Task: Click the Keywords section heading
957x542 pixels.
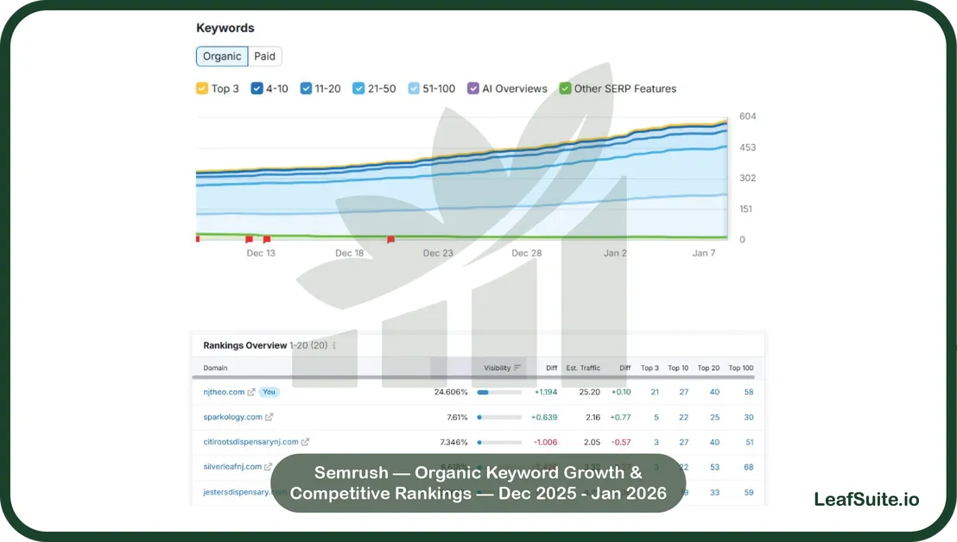Action: pos(225,28)
